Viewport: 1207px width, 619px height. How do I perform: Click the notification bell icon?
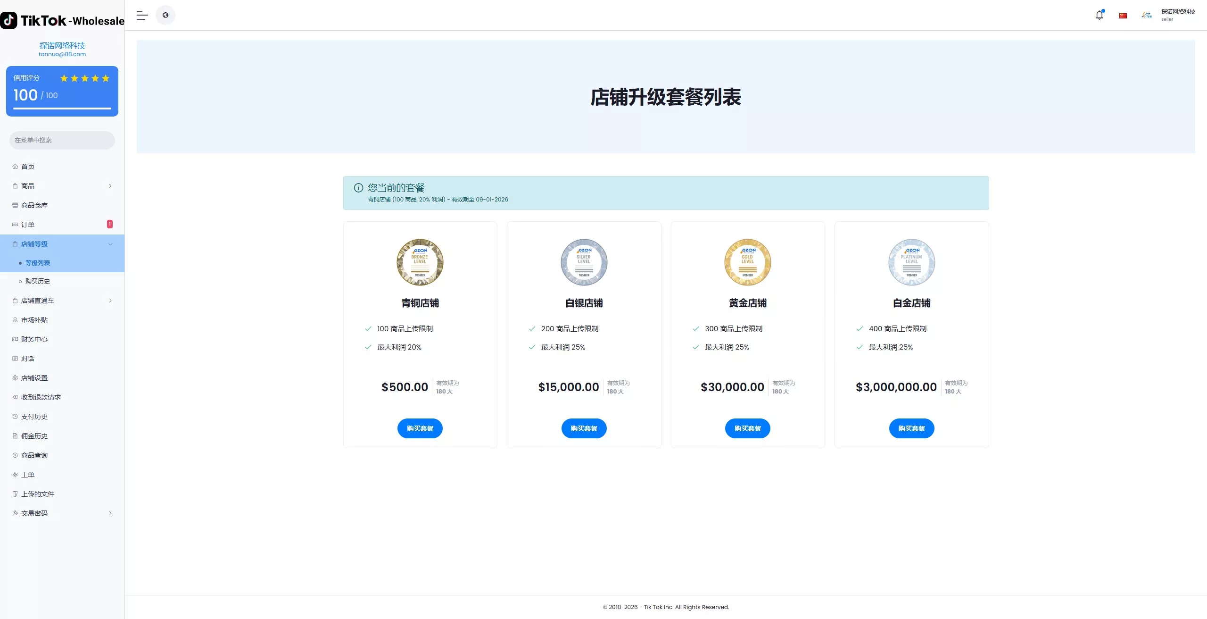[x=1099, y=15]
